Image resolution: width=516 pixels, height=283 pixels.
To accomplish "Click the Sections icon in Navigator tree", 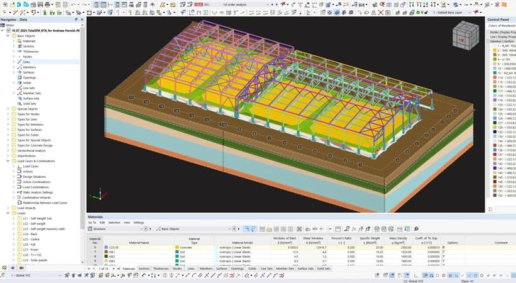I will pyautogui.click(x=19, y=46).
